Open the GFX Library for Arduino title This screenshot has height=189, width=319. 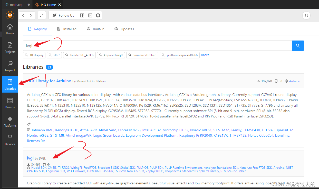49,81
